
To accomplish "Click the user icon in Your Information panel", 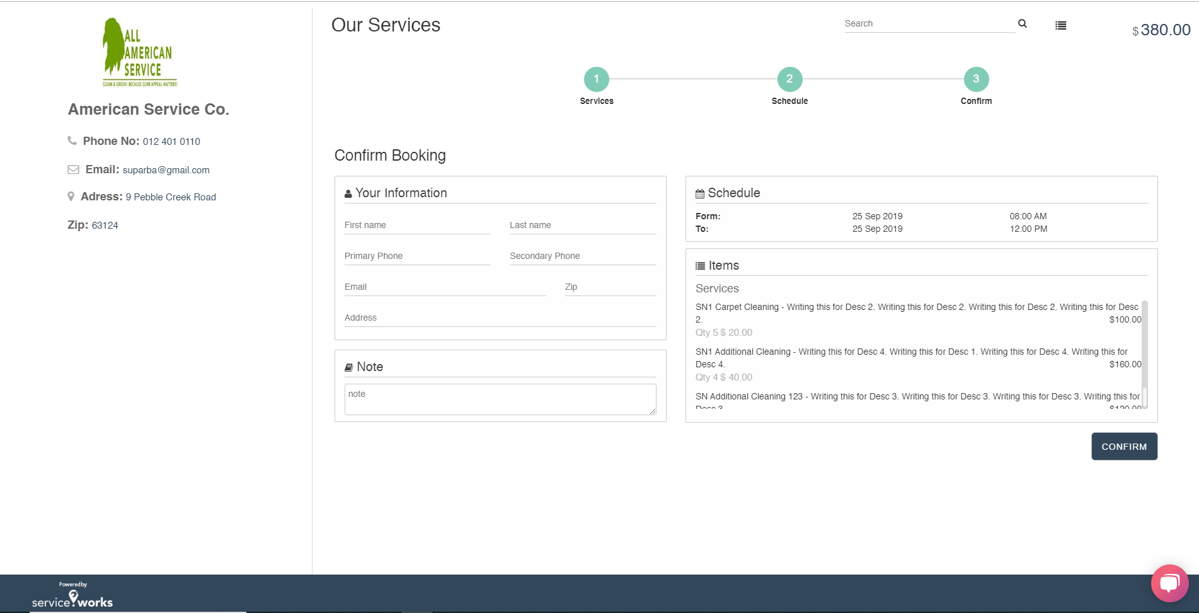I will click(348, 193).
